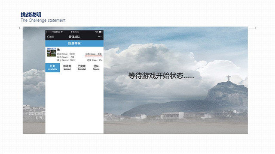
Task: Tap the signal strength dots indicator
Action: coord(49,32)
